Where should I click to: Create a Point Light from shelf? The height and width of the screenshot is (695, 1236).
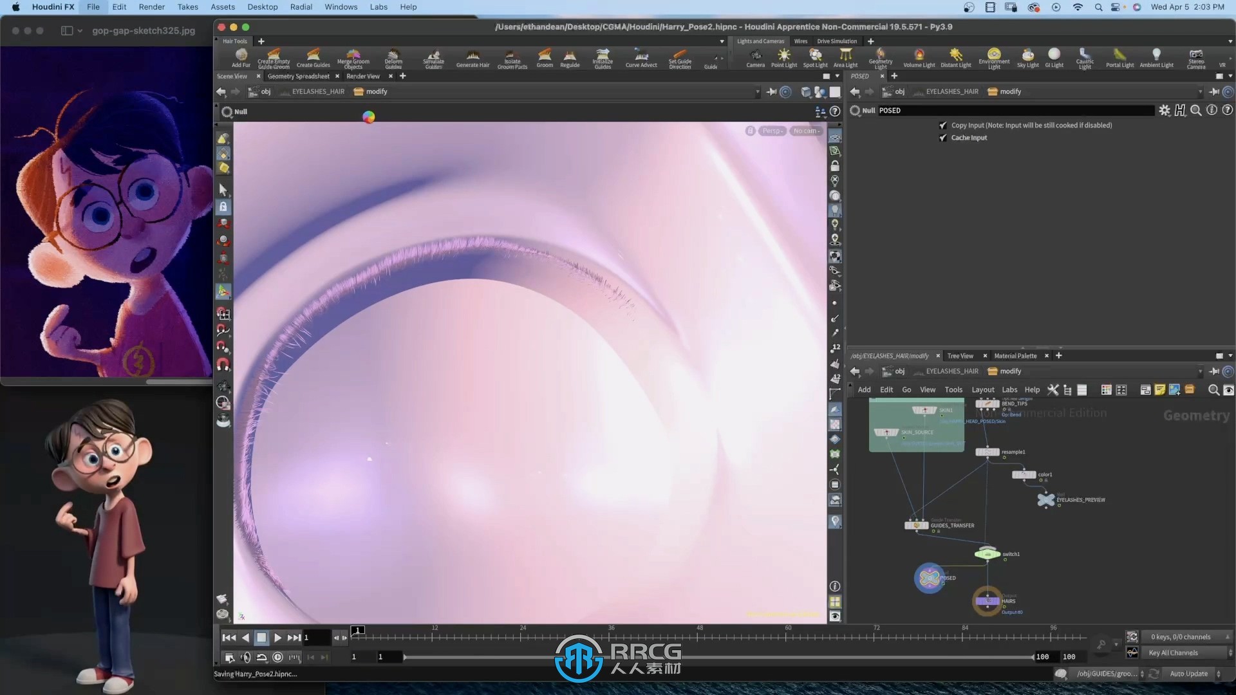783,57
